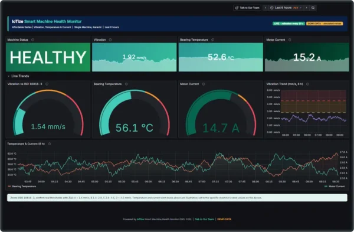Screen dimensions: 354x232
Task: Click the Vibration vs ISO 10816-3 panel title
Action: (x=25, y=84)
